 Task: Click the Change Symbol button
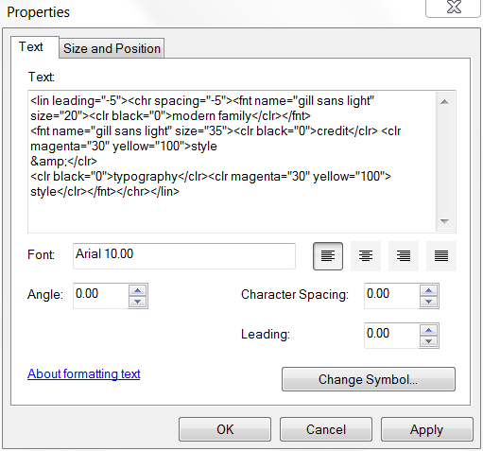click(x=369, y=379)
